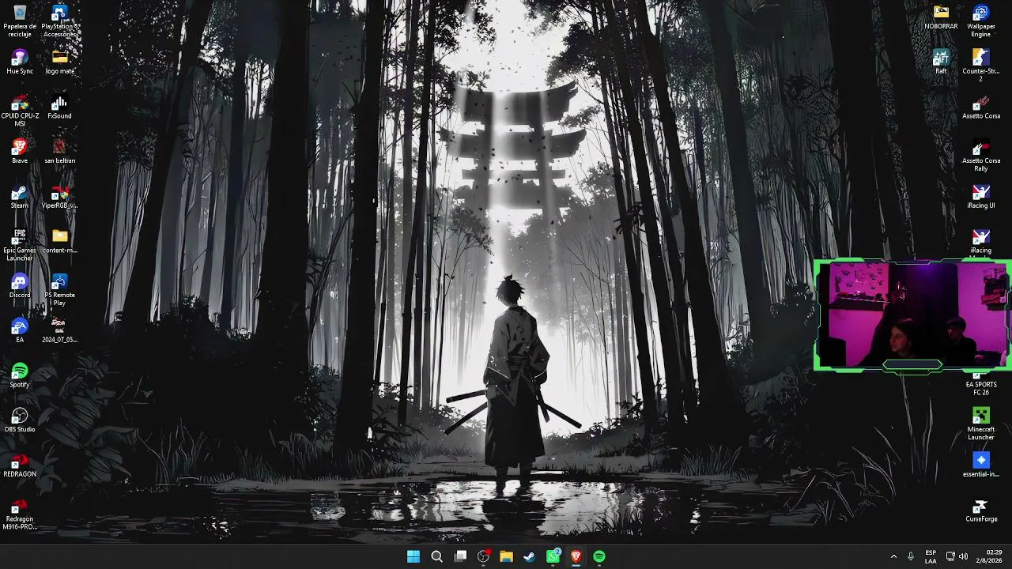Open Task View on the taskbar
Viewport: 1012px width, 569px height.
coord(460,556)
